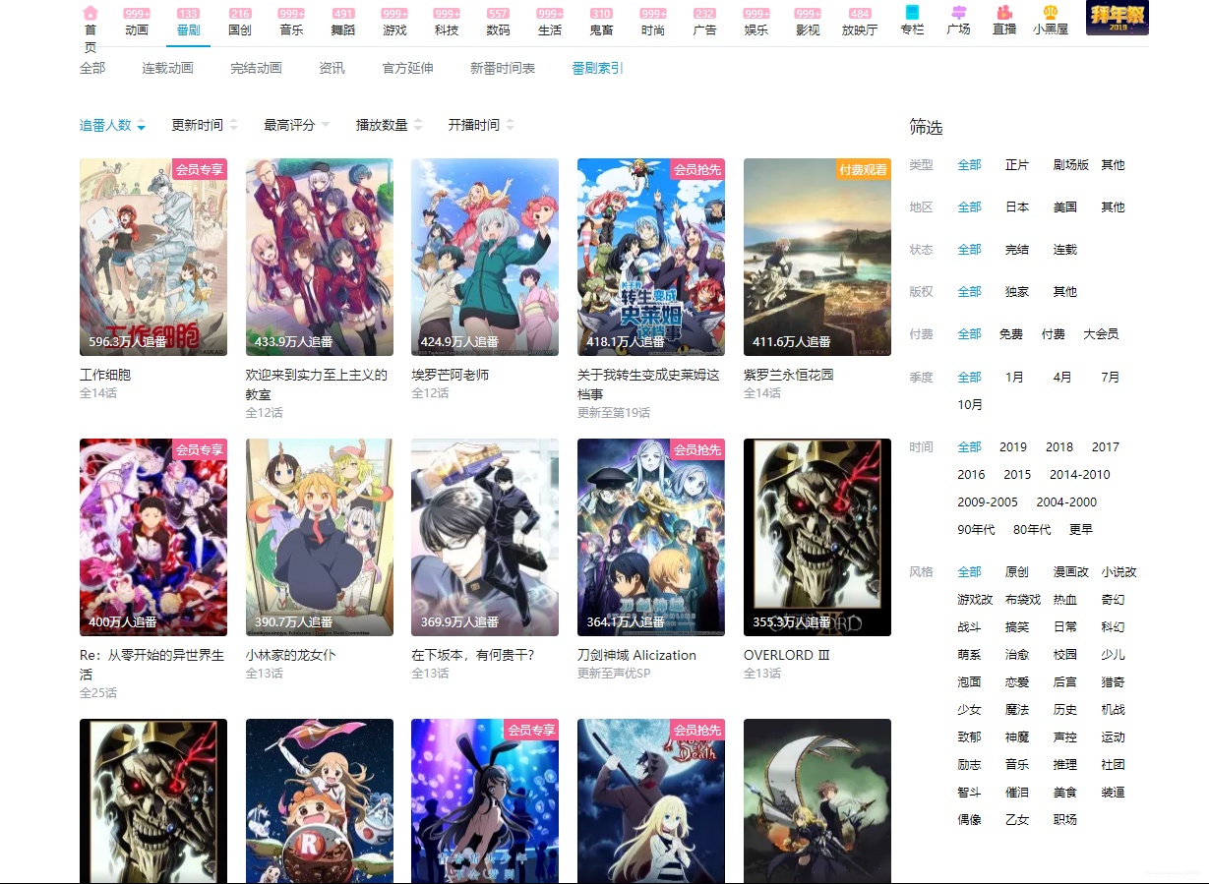This screenshot has height=884, width=1209.
Task: Filter payment by 免费
Action: pyautogui.click(x=1011, y=334)
